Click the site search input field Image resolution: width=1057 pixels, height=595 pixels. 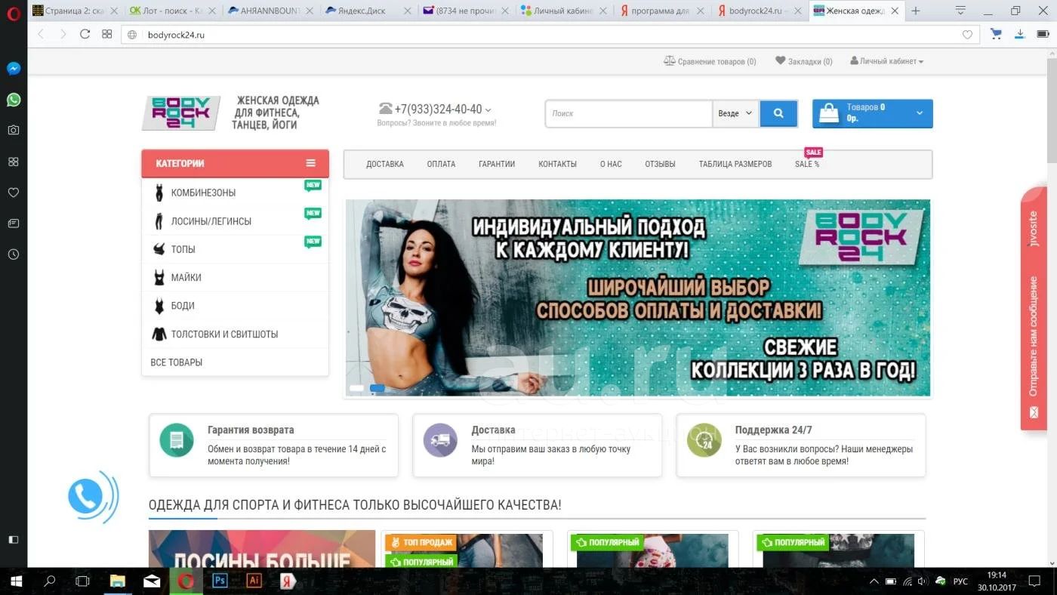coord(629,113)
